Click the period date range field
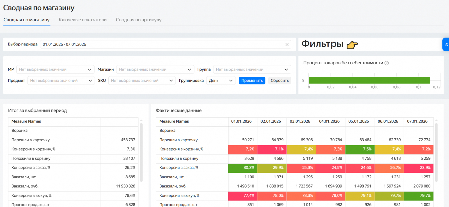This screenshot has height=207, width=449. pyautogui.click(x=163, y=44)
